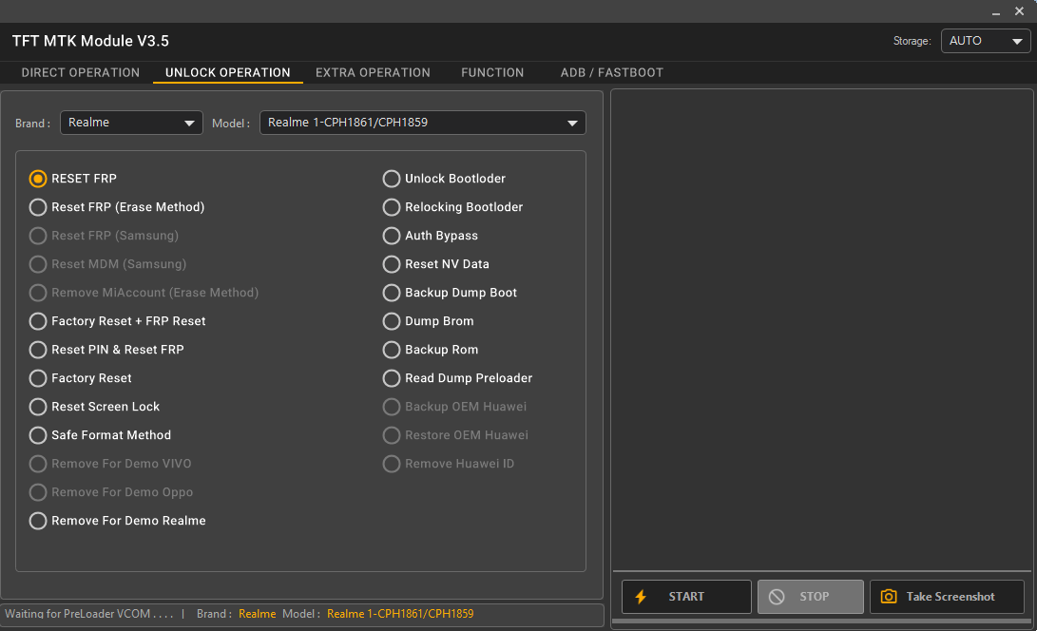Click the minimize window icon
Screen dimensions: 1037x631
(995, 10)
